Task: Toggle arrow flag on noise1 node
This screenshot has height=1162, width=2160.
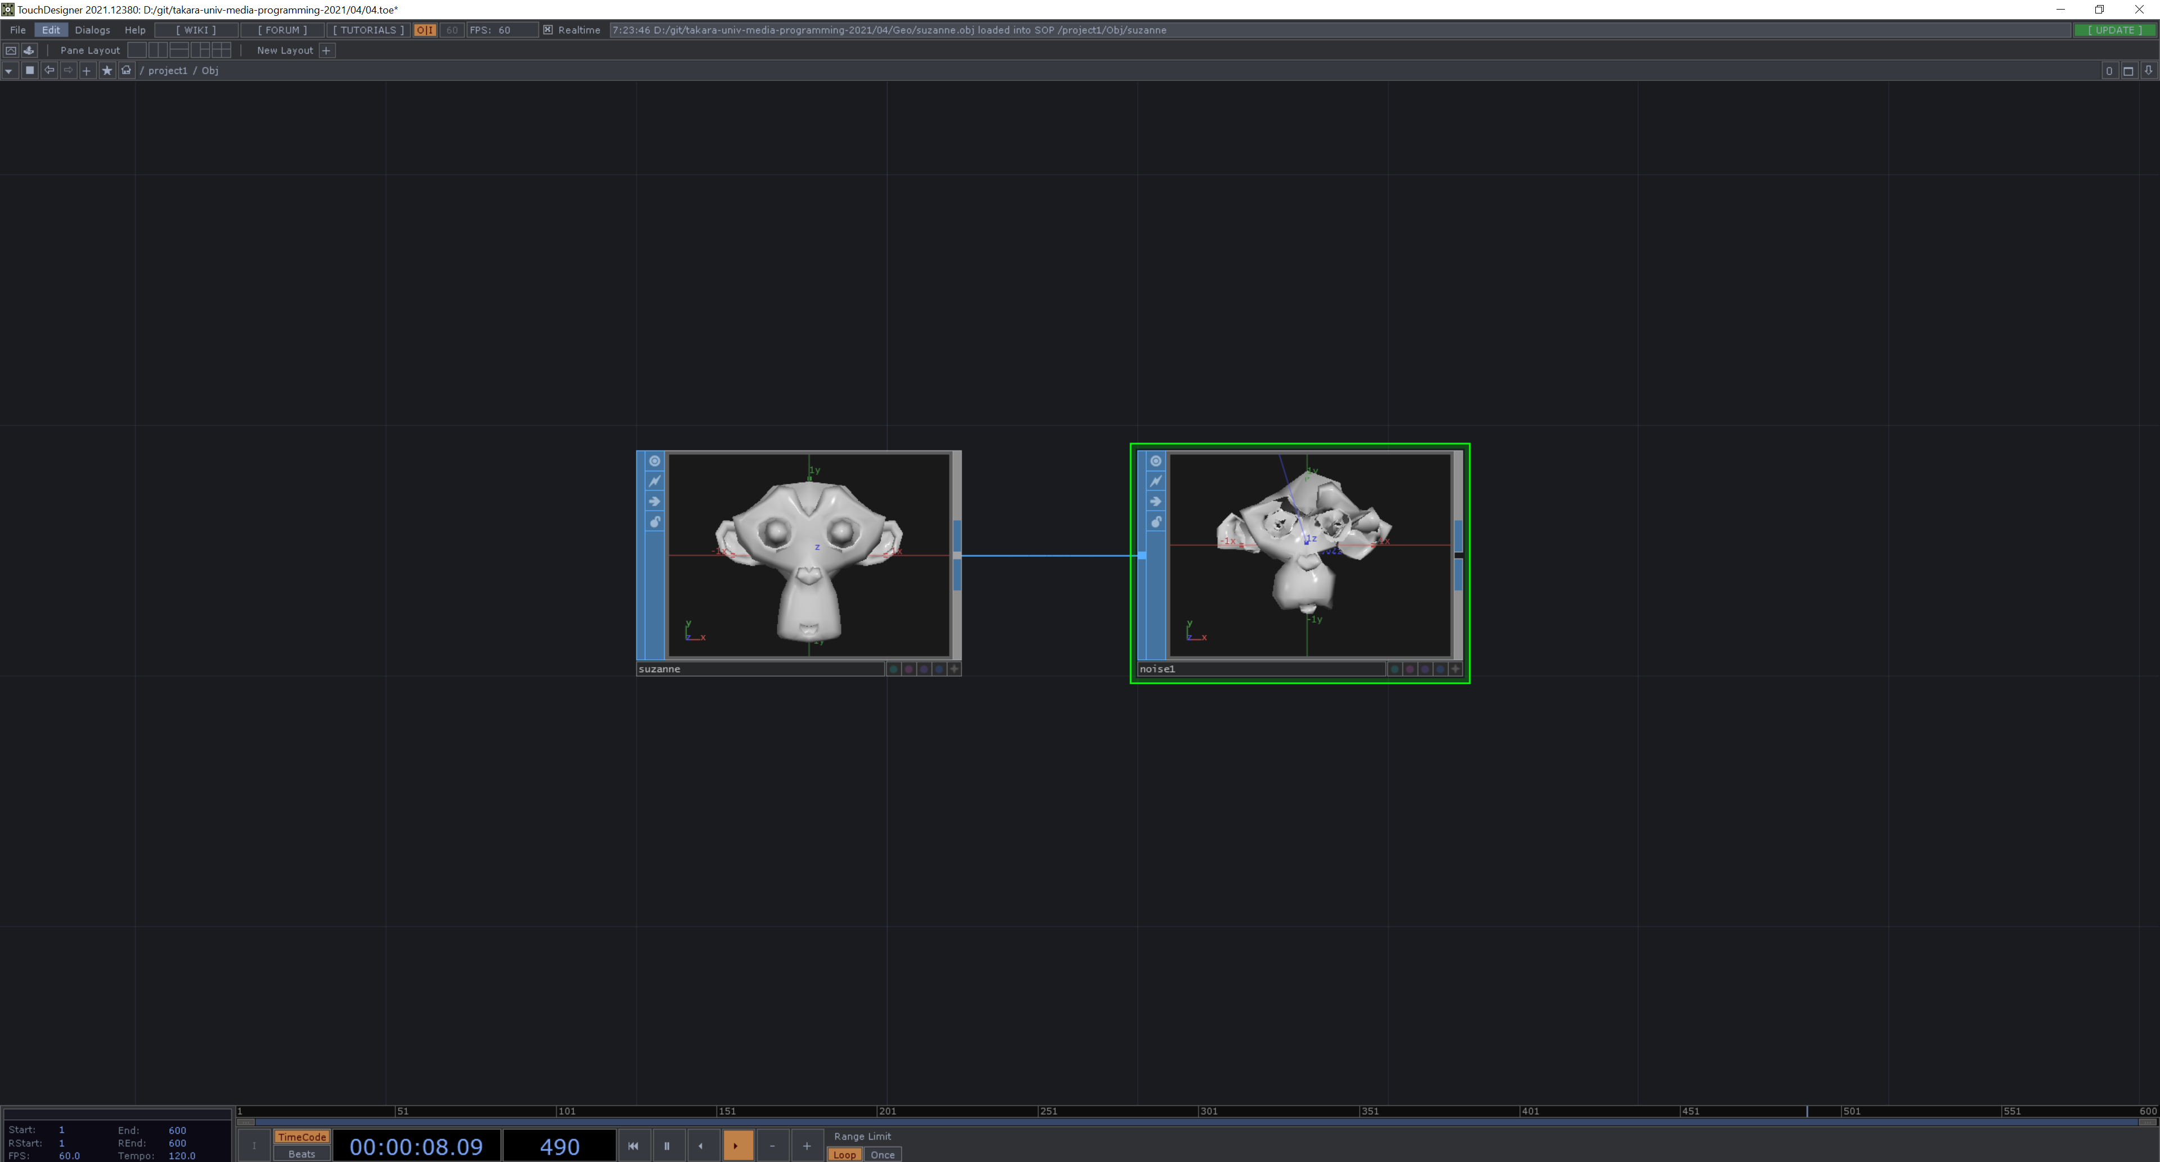Action: point(1155,501)
